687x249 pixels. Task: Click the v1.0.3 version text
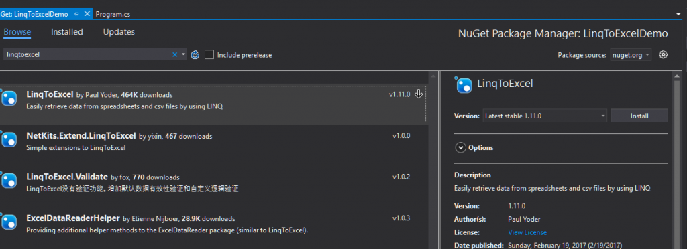click(401, 218)
